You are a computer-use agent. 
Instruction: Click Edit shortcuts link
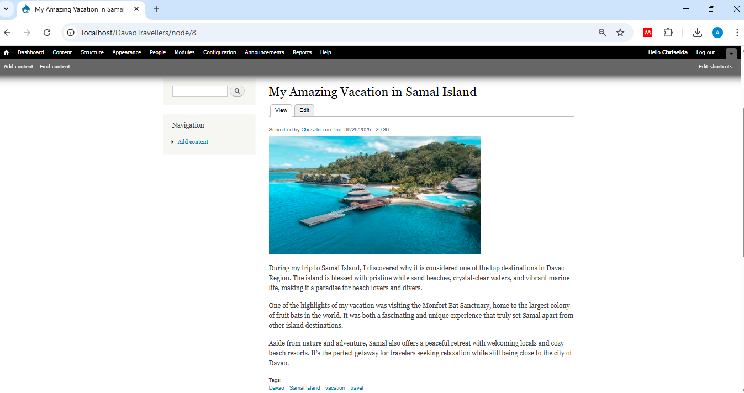tap(715, 67)
